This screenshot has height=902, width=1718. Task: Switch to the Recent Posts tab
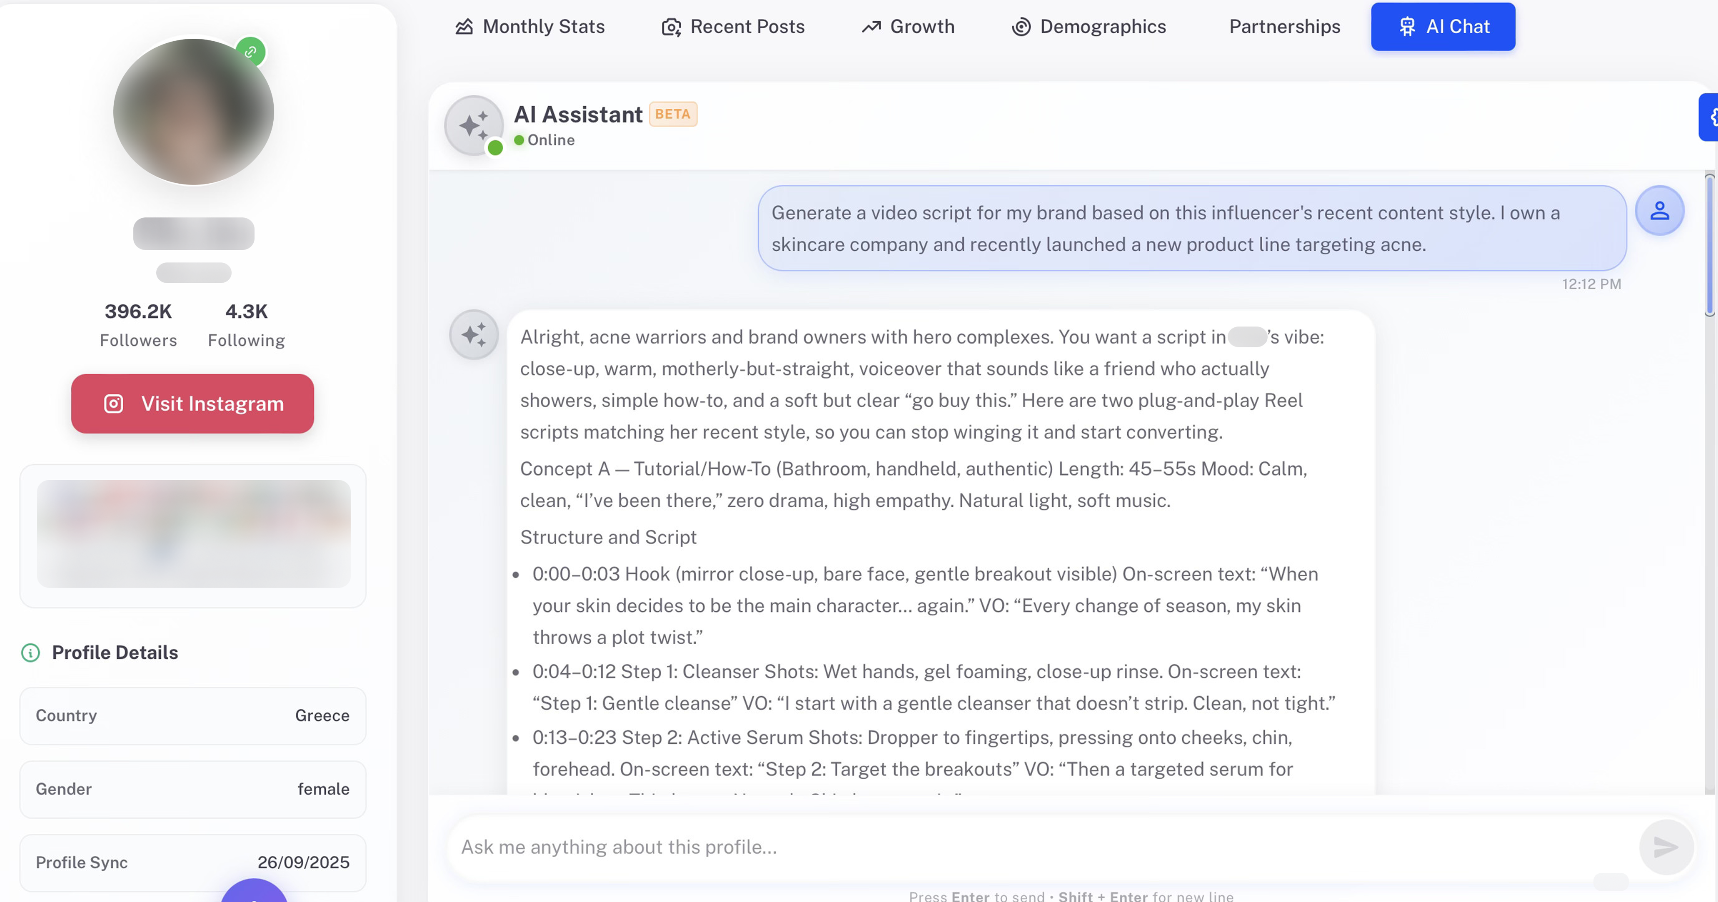[x=733, y=27]
